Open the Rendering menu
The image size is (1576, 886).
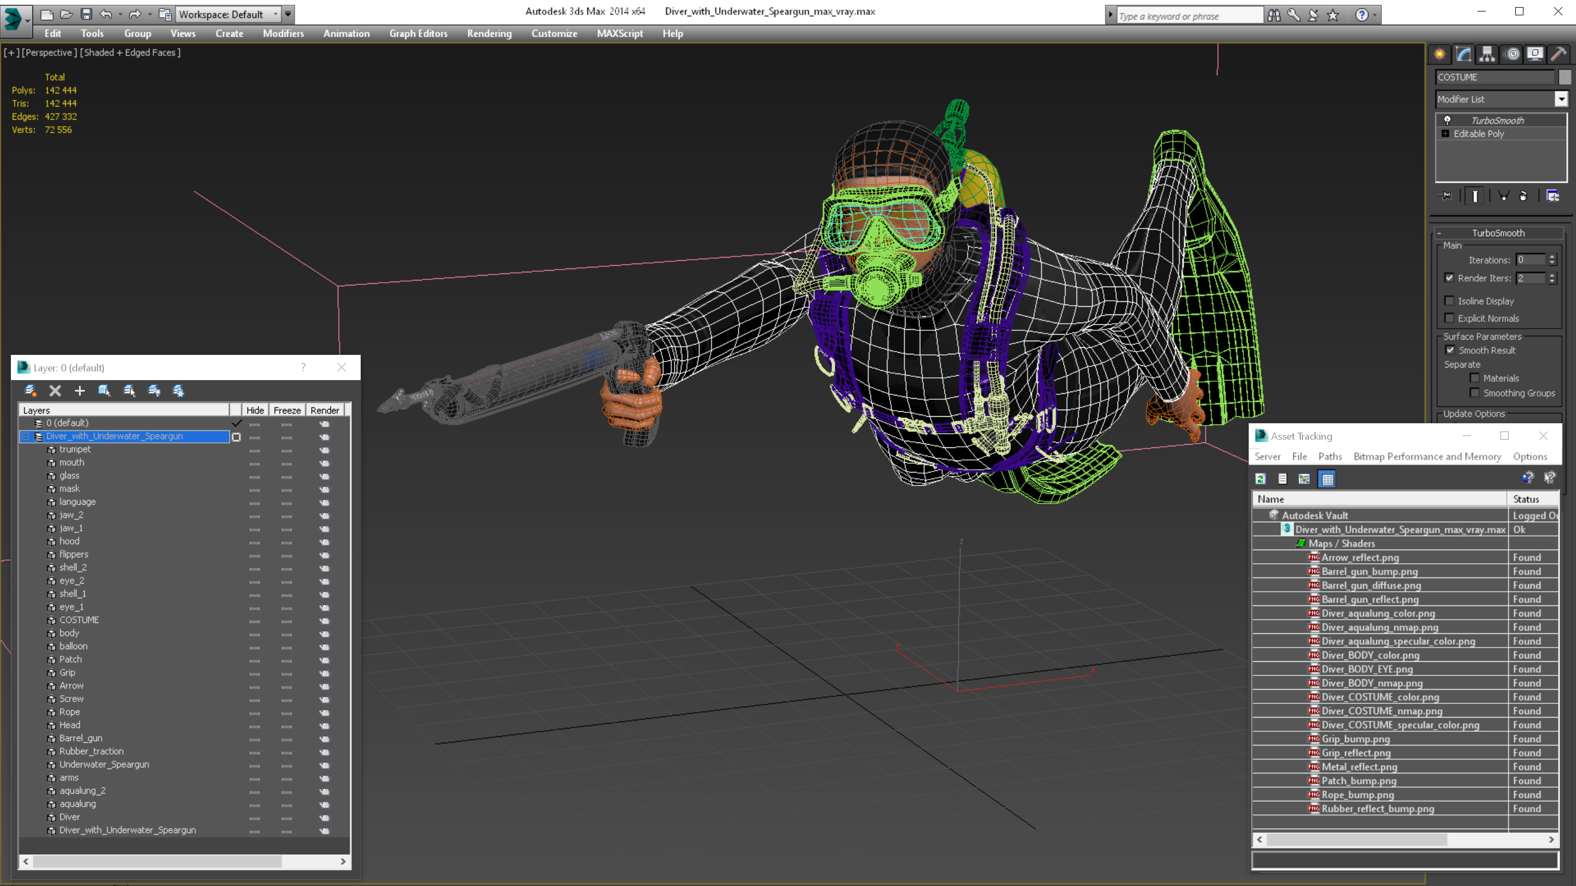click(x=489, y=33)
